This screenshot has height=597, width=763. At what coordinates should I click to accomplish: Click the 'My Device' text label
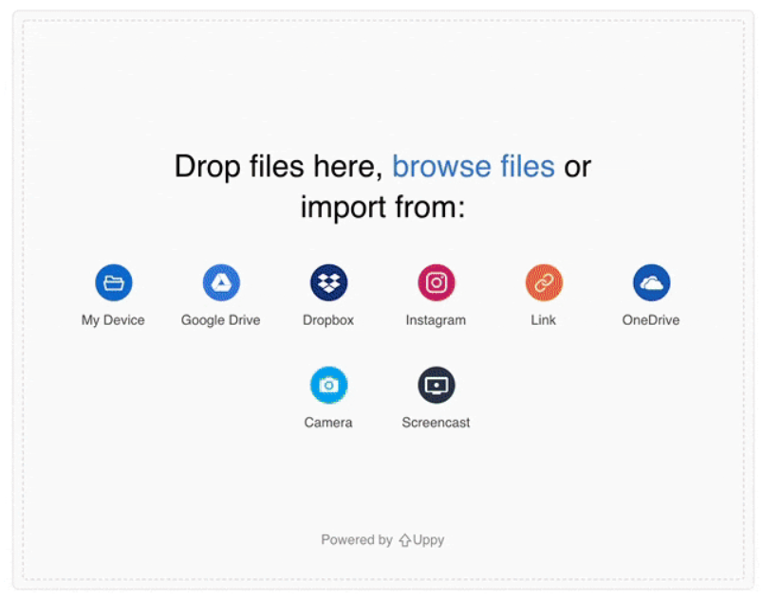[x=113, y=320]
